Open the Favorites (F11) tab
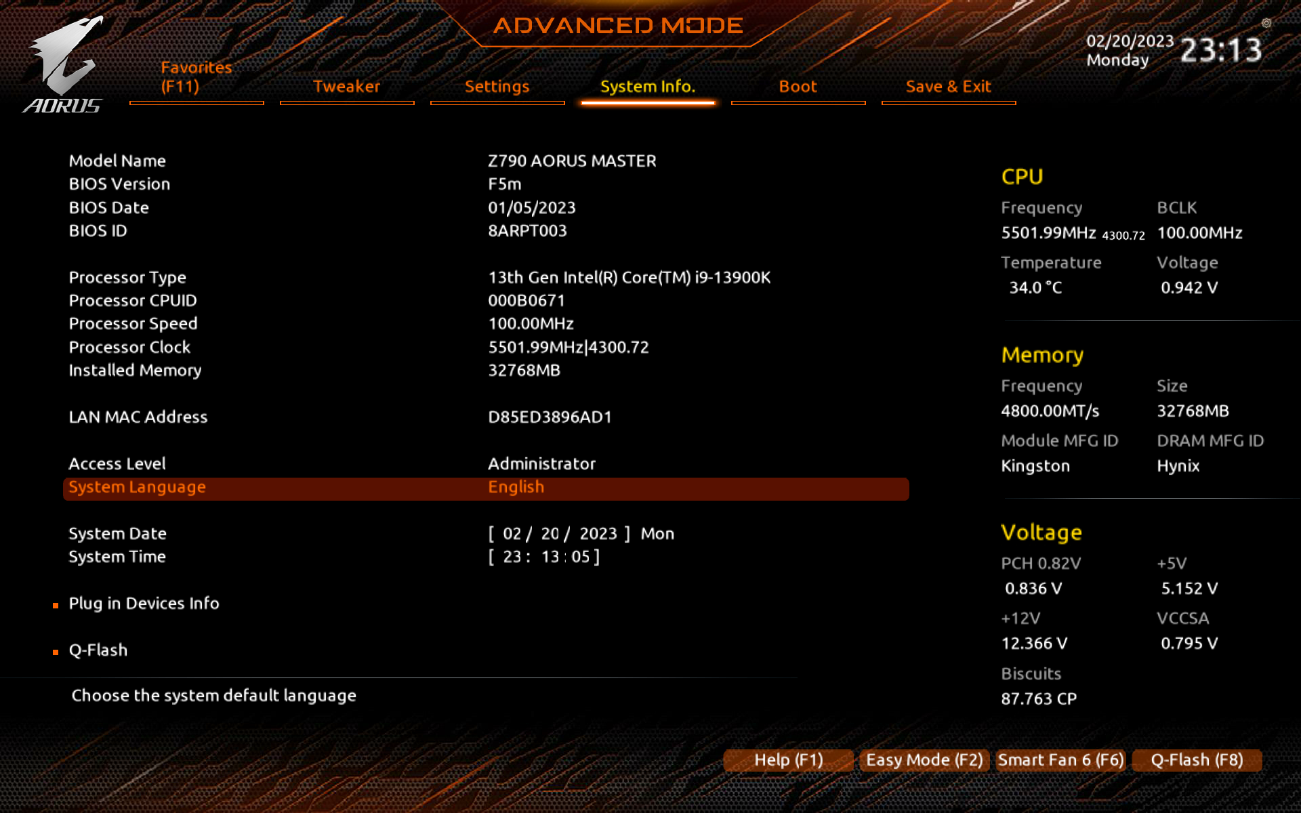This screenshot has height=813, width=1301. point(197,77)
